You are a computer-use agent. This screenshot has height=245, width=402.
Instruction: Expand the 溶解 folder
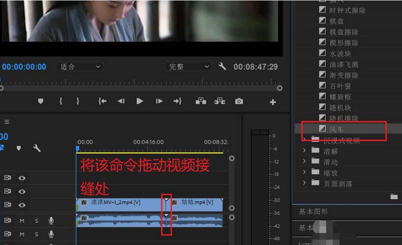(x=304, y=150)
